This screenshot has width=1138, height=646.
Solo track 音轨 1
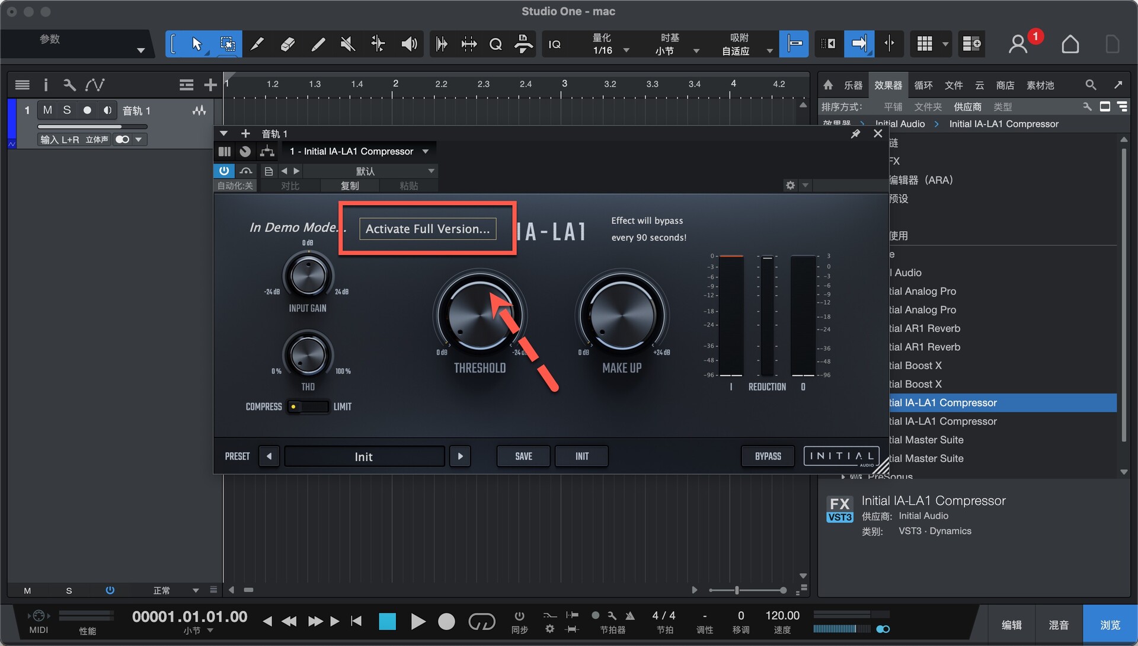tap(67, 110)
